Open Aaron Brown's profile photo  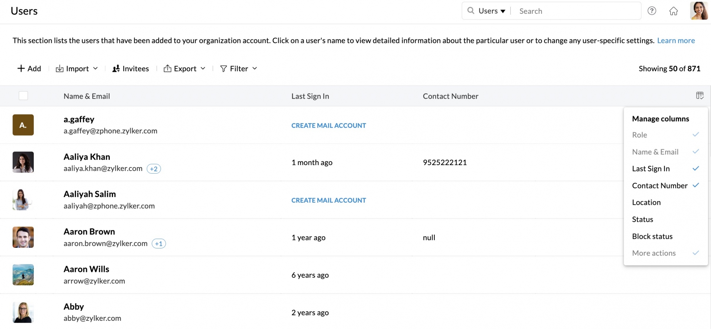(x=23, y=237)
